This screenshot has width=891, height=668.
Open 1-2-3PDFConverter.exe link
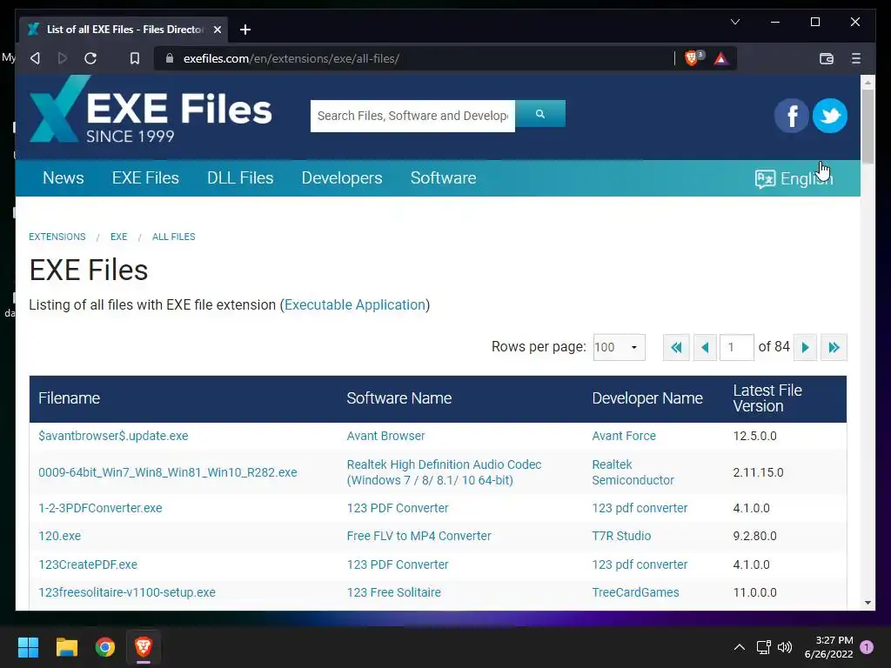point(100,508)
